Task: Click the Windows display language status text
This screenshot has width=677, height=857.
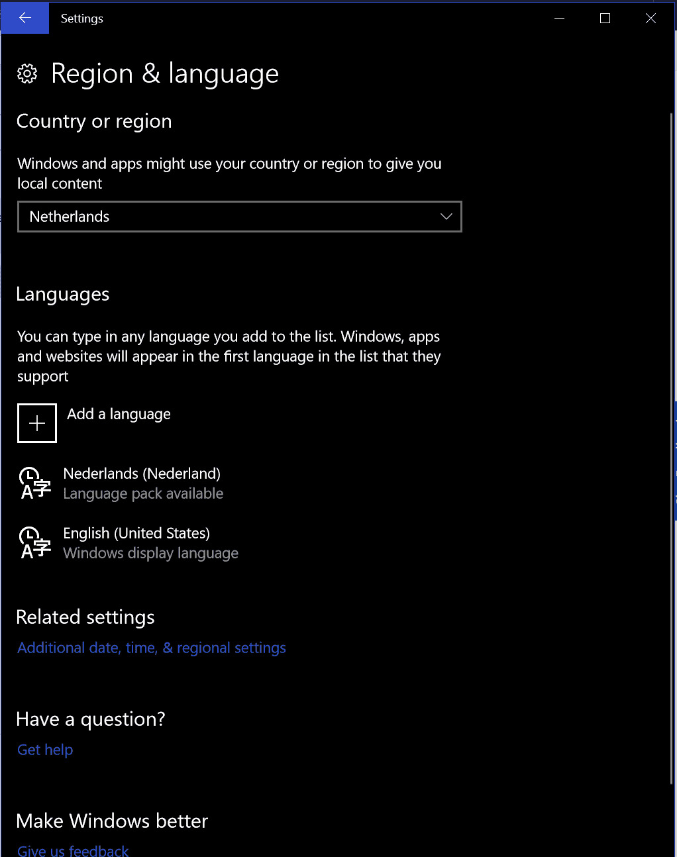Action: [x=151, y=553]
